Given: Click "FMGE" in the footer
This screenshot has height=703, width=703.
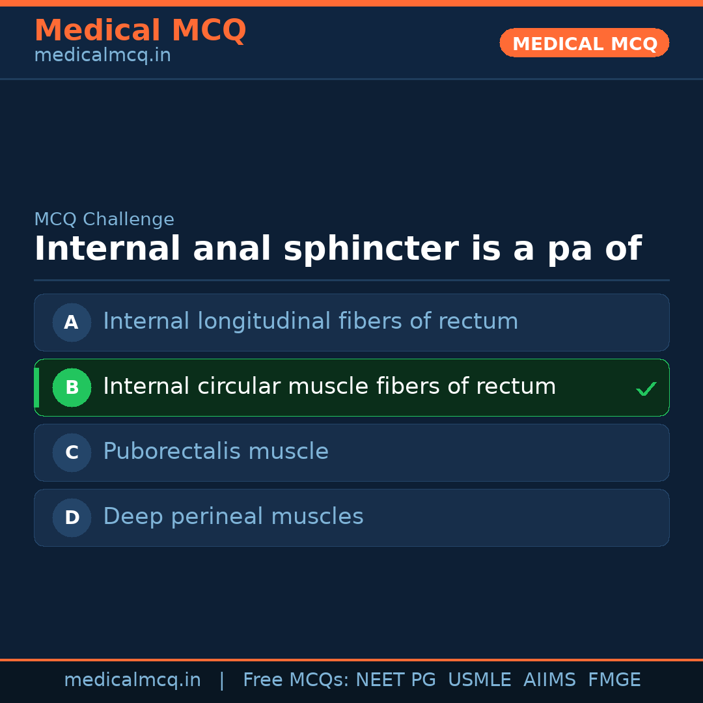Looking at the screenshot, I should tap(614, 680).
